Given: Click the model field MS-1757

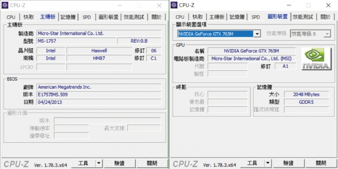Looking at the screenshot, I should click(77, 41).
